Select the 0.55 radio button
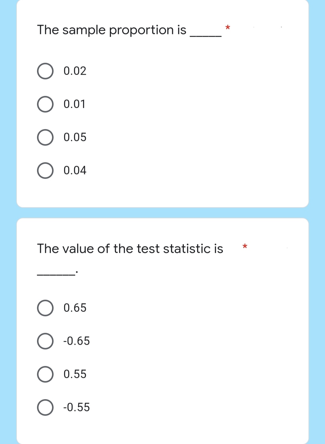Image resolution: width=325 pixels, height=444 pixels. (45, 374)
